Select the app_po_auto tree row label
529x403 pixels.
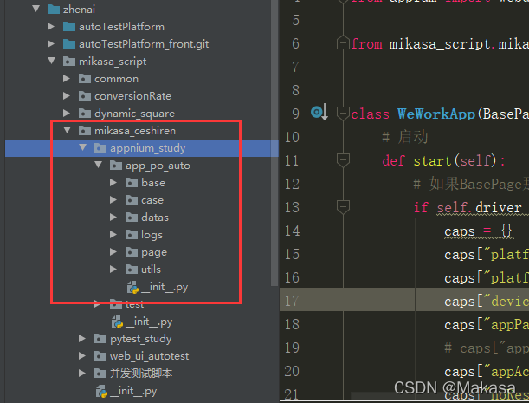pyautogui.click(x=158, y=166)
